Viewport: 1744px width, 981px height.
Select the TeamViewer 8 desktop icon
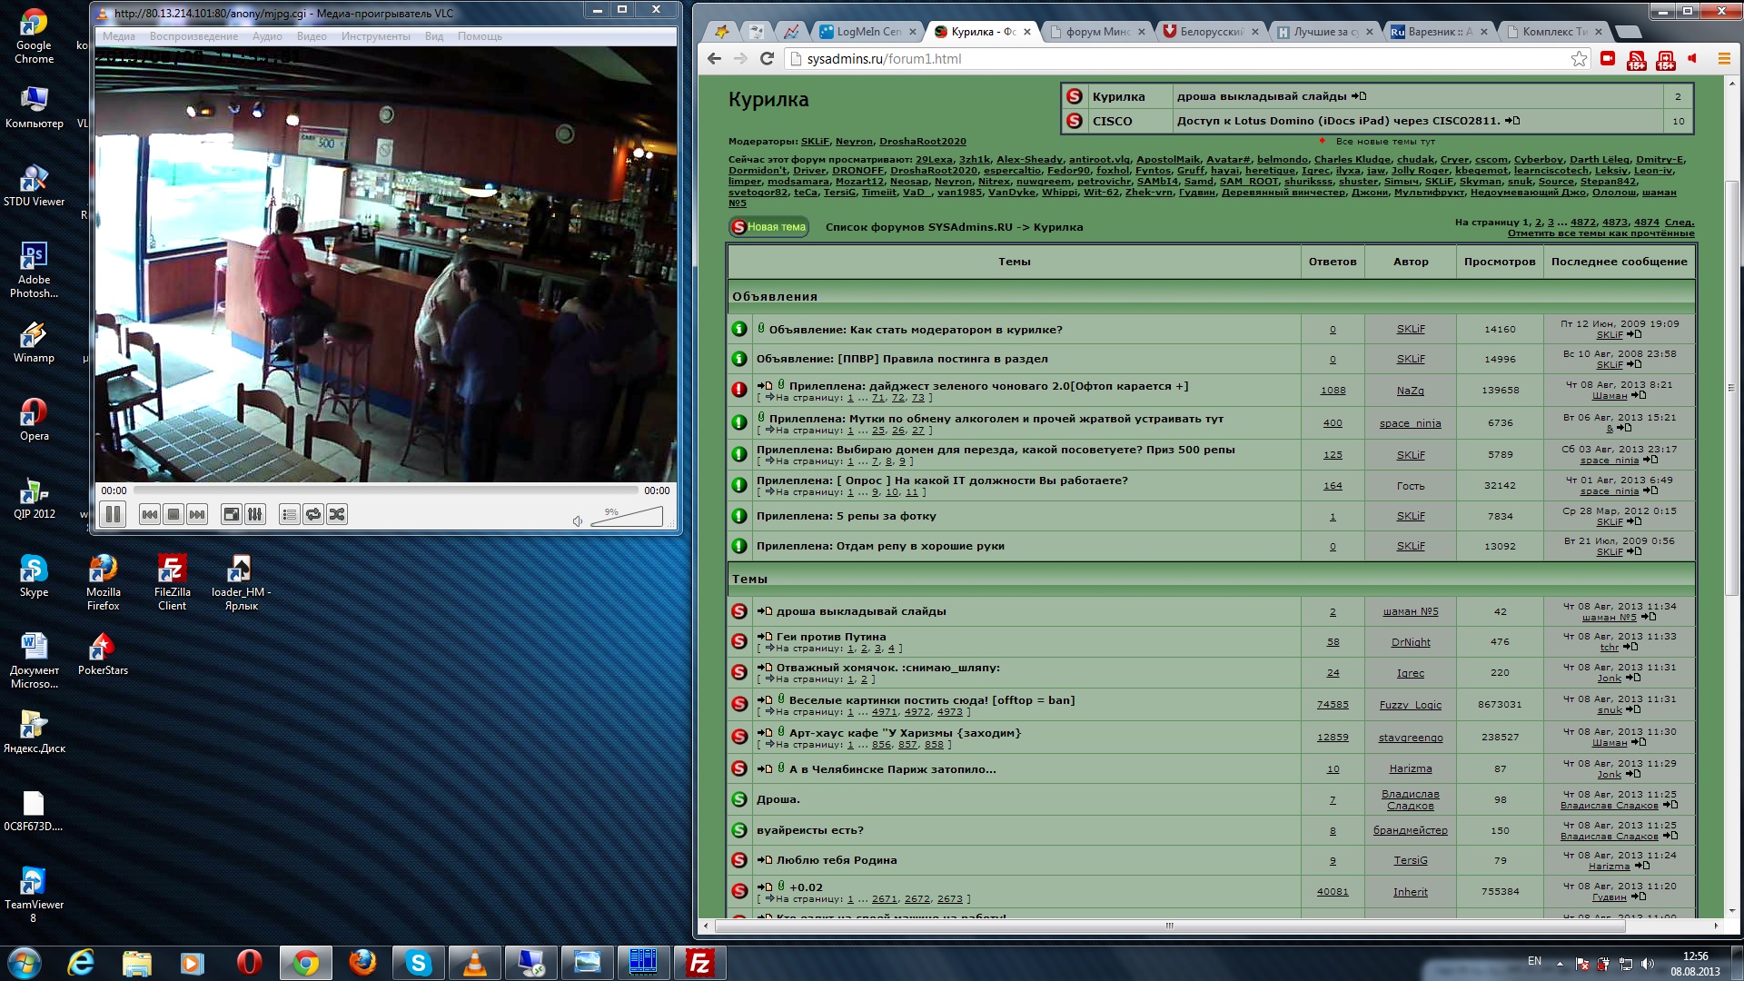pos(34,896)
